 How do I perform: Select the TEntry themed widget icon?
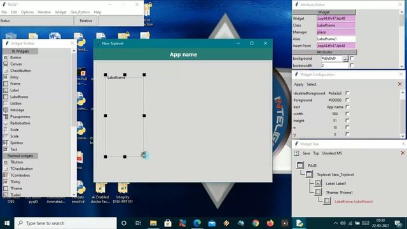point(6,182)
